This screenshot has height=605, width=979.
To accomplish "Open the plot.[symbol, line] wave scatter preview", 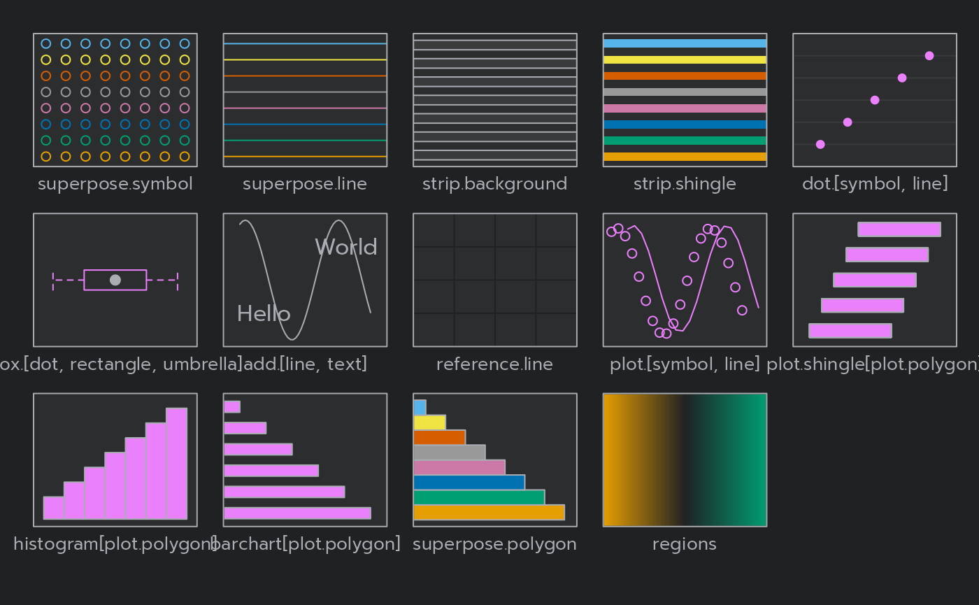I will [684, 279].
